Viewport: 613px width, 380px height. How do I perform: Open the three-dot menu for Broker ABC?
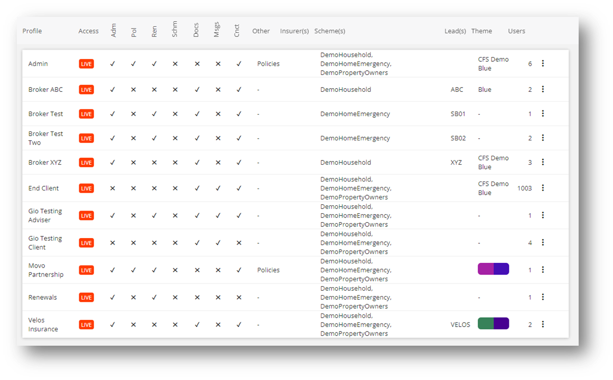[543, 89]
